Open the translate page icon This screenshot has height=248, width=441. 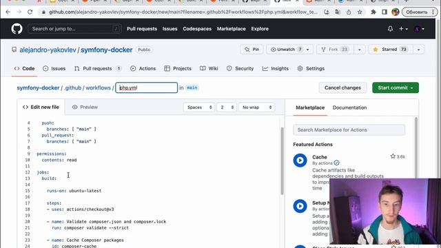pos(338,12)
